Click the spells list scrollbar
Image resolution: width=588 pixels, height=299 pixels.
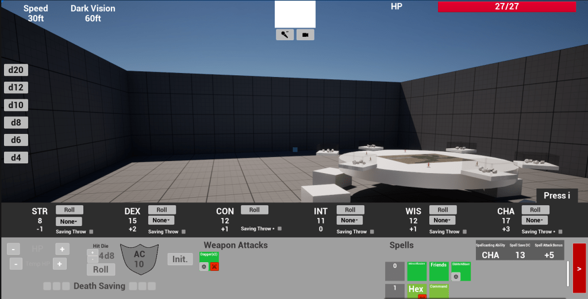567,274
